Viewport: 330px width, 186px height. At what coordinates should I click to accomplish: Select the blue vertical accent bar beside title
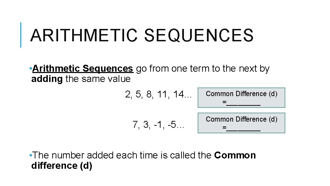[21, 35]
